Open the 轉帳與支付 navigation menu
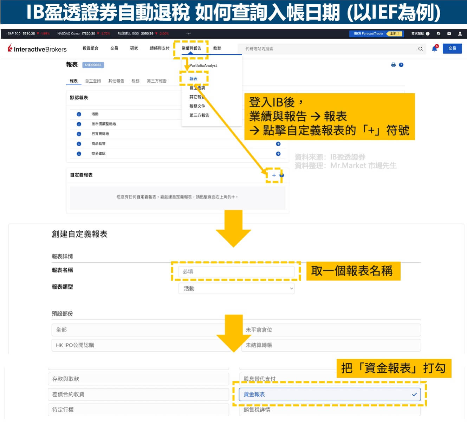 click(160, 48)
